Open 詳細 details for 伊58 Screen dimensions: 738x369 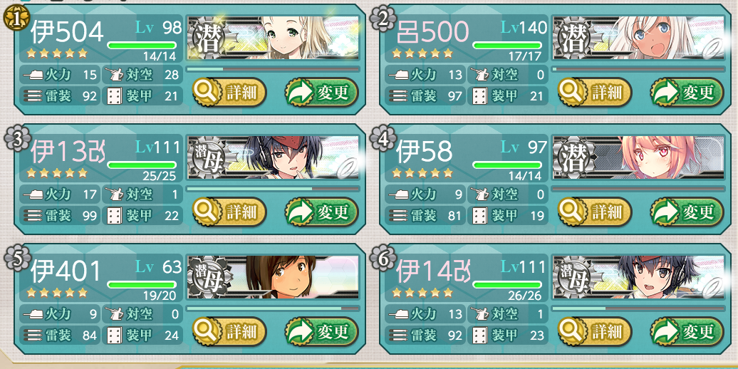pyautogui.click(x=595, y=212)
